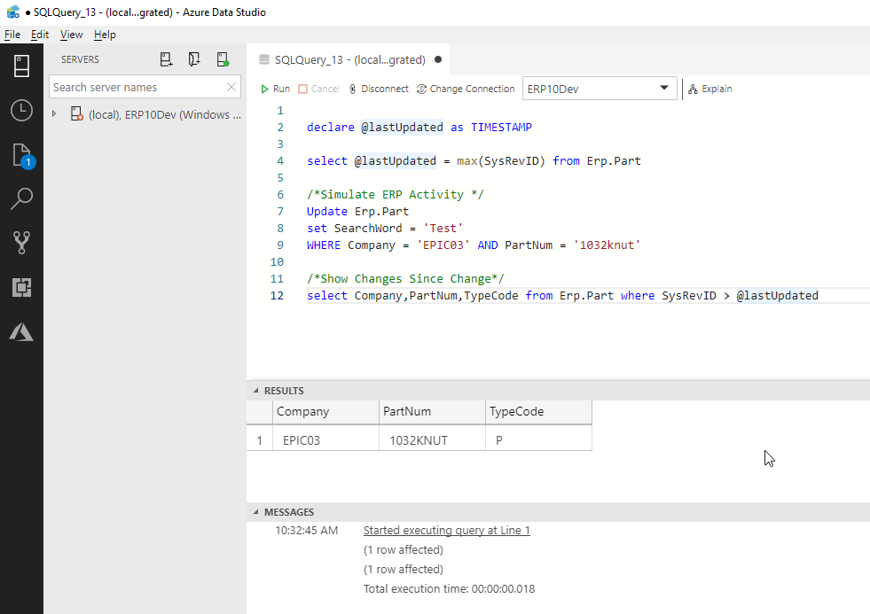The image size is (870, 614).
Task: Click line 12 select Company,PartNum,TypeCode
Action: [562, 296]
